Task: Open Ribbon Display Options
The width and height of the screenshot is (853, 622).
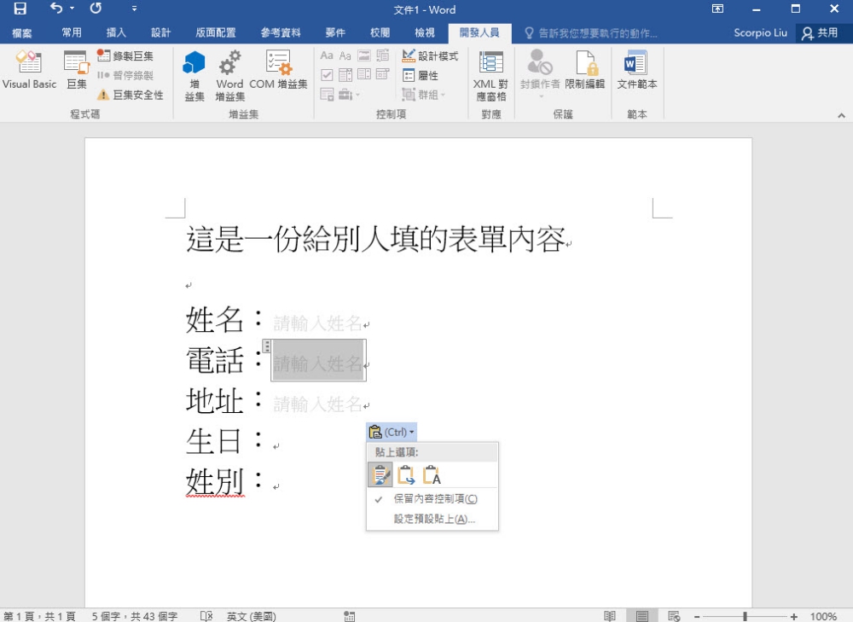Action: (x=717, y=9)
